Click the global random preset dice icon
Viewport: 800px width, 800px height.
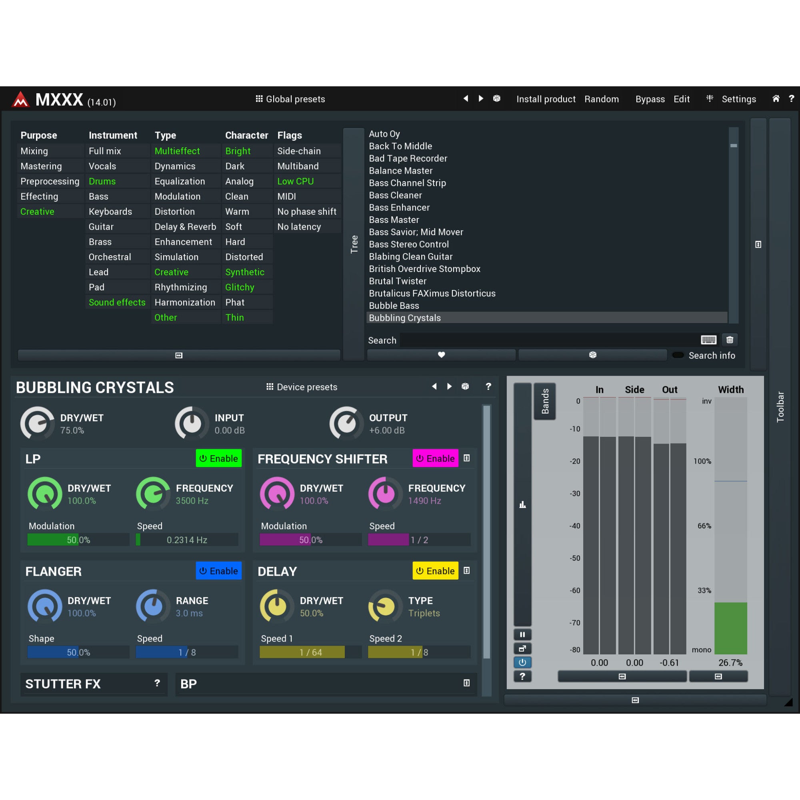pyautogui.click(x=496, y=98)
